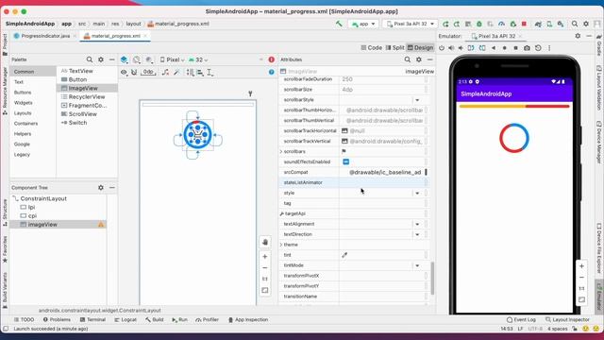Viewport: 604px width, 340px height.
Task: Open the app run configuration dropdown
Action: [x=363, y=24]
